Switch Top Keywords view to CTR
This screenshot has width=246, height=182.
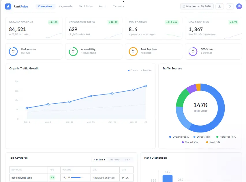click(x=127, y=160)
